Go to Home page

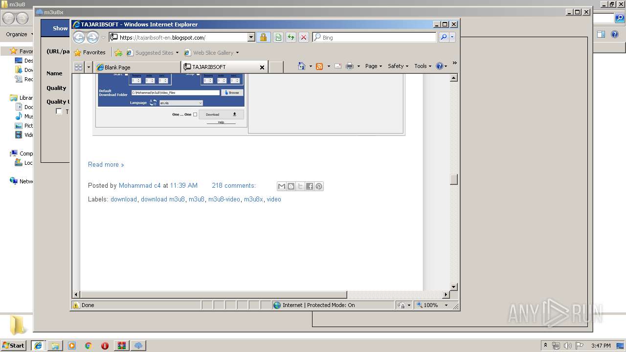coord(302,66)
